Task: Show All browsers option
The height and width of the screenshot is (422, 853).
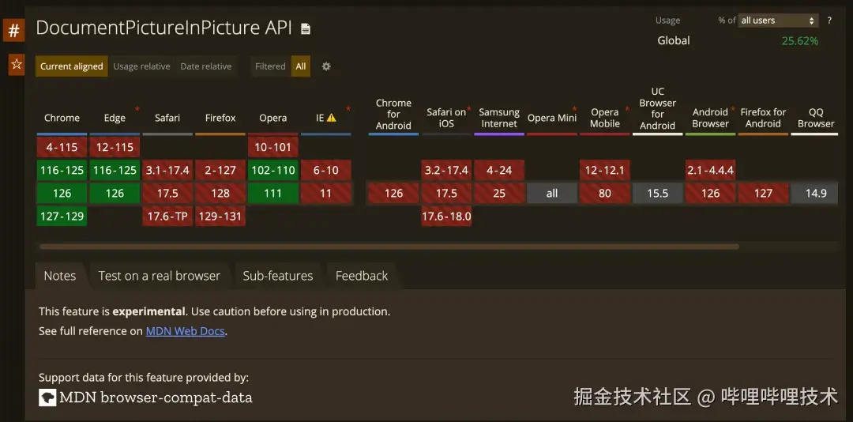Action: (x=301, y=66)
